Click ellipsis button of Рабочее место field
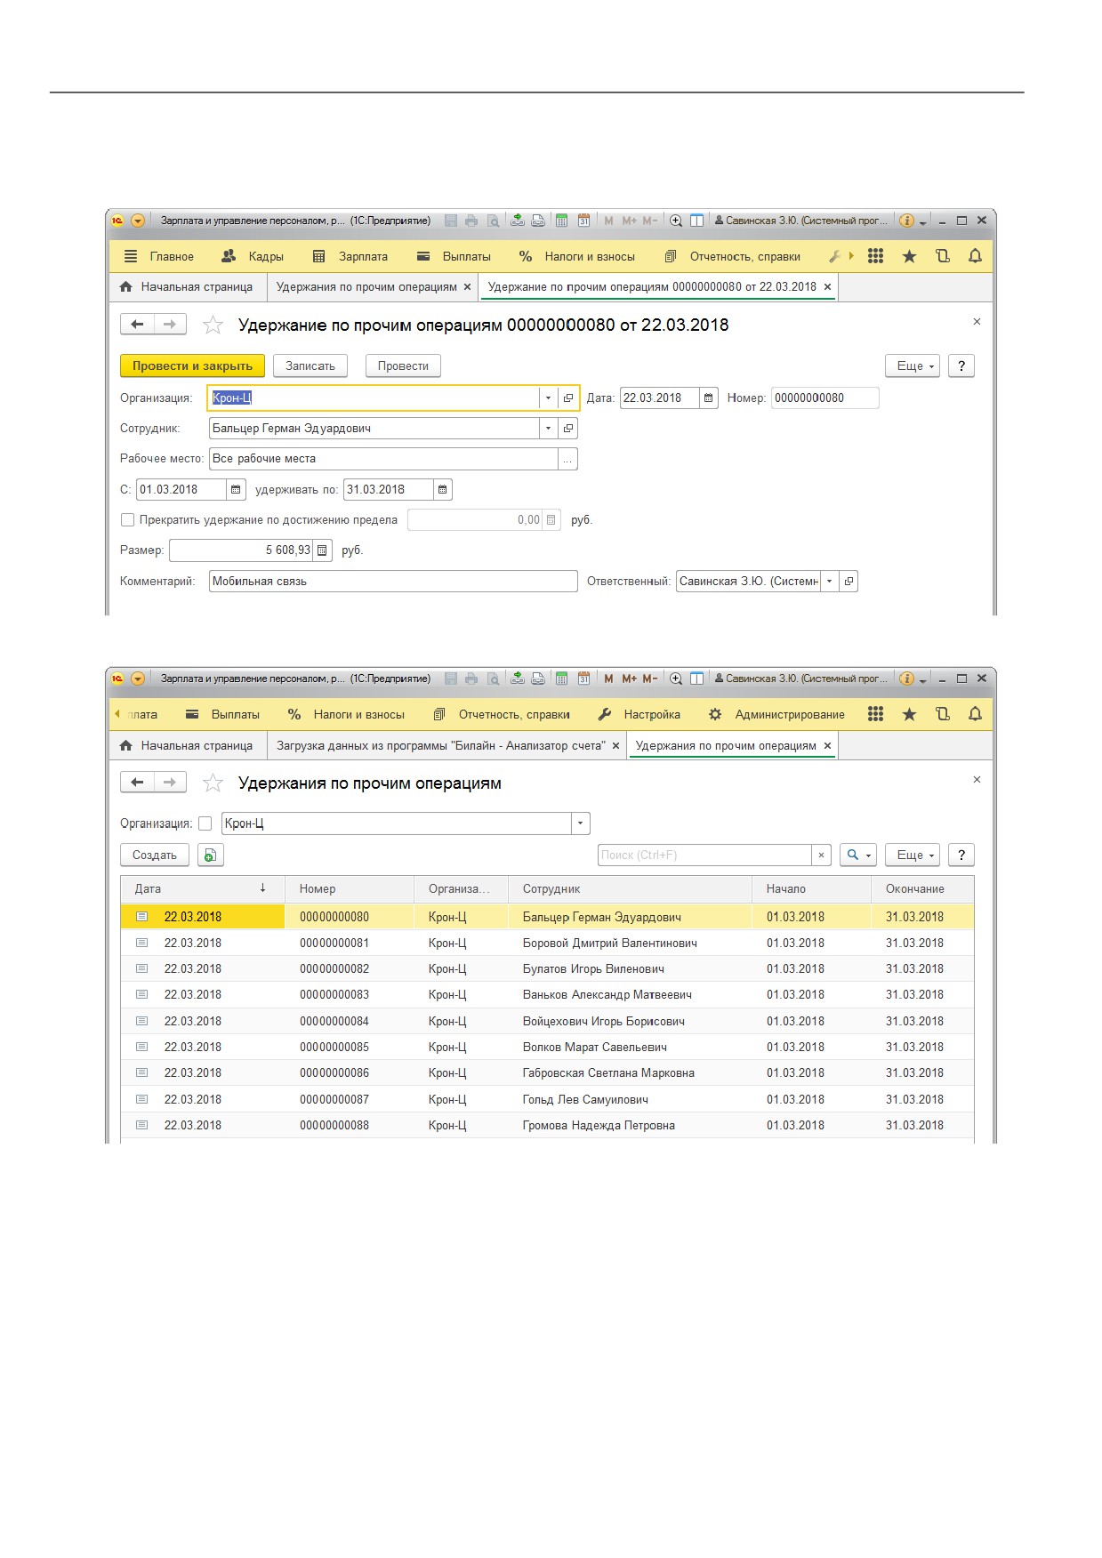Viewport: 1102px width, 1558px height. point(567,459)
